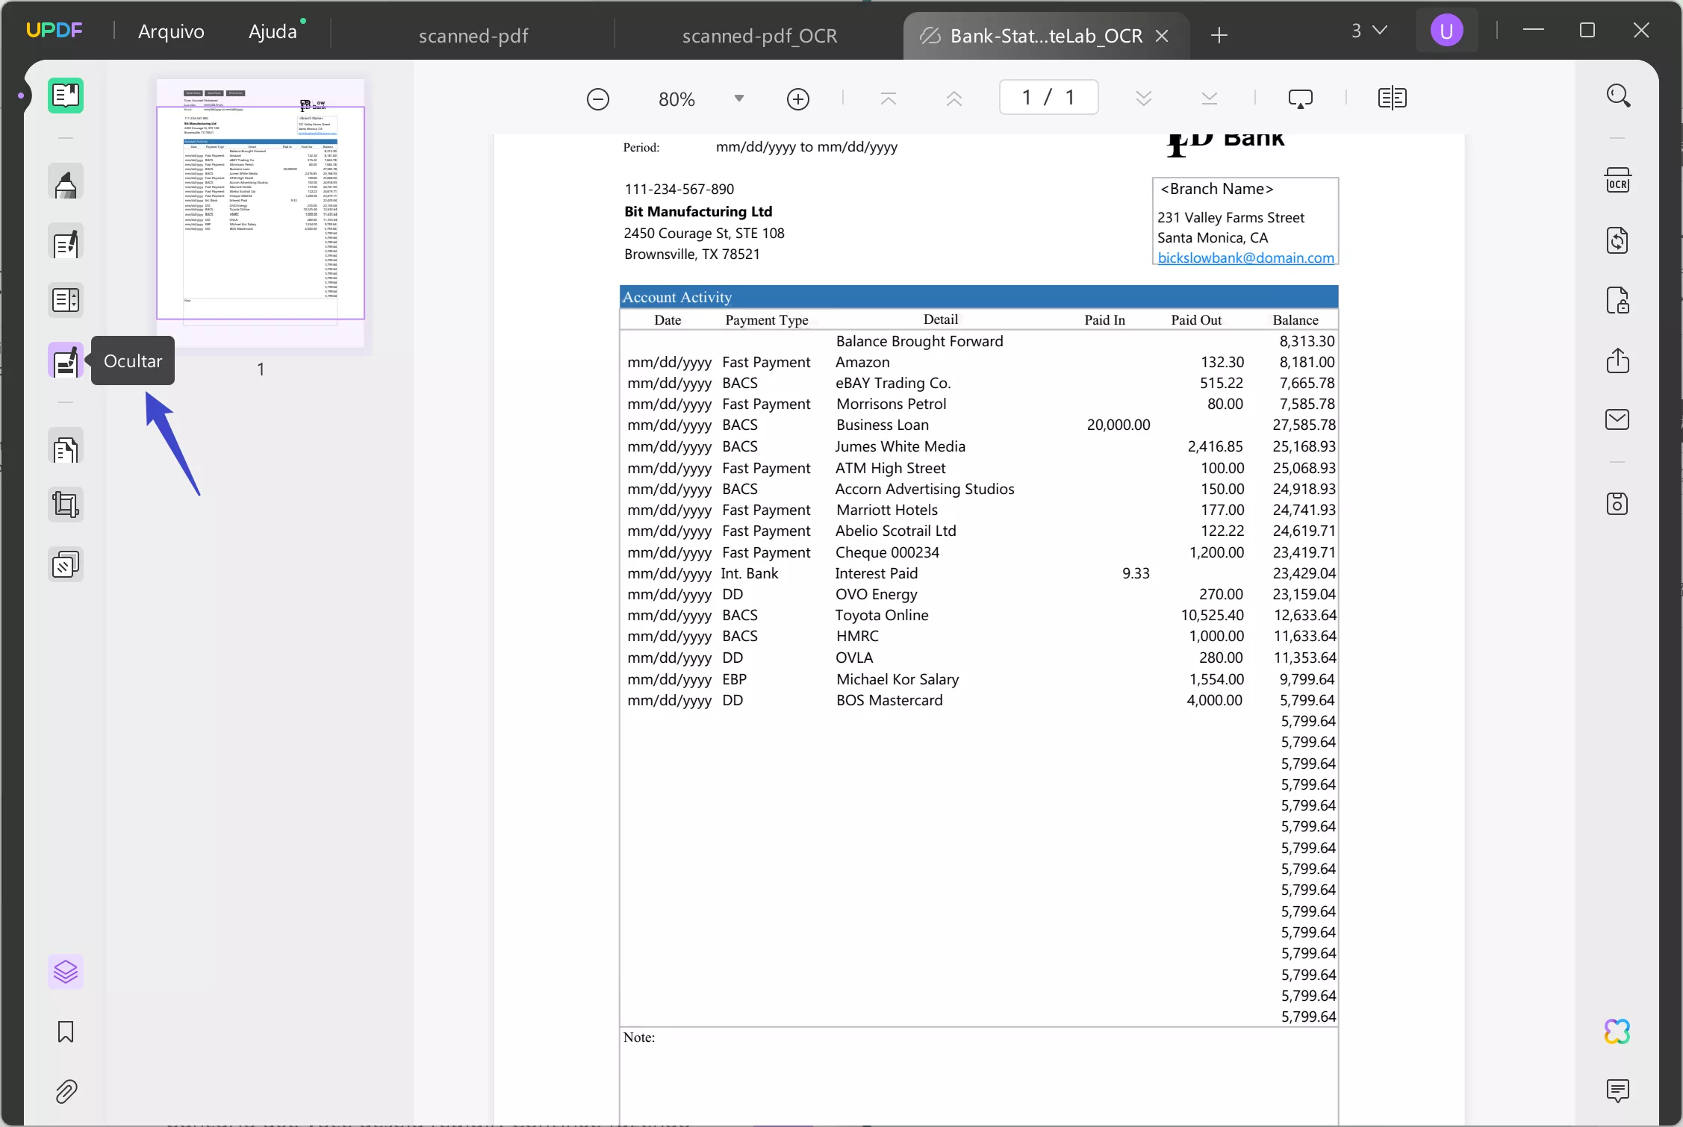The image size is (1683, 1127).
Task: Open the Protect PDF with password icon
Action: (1617, 300)
